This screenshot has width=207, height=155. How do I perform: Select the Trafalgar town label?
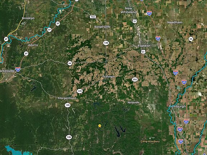pyautogui.click(x=109, y=76)
